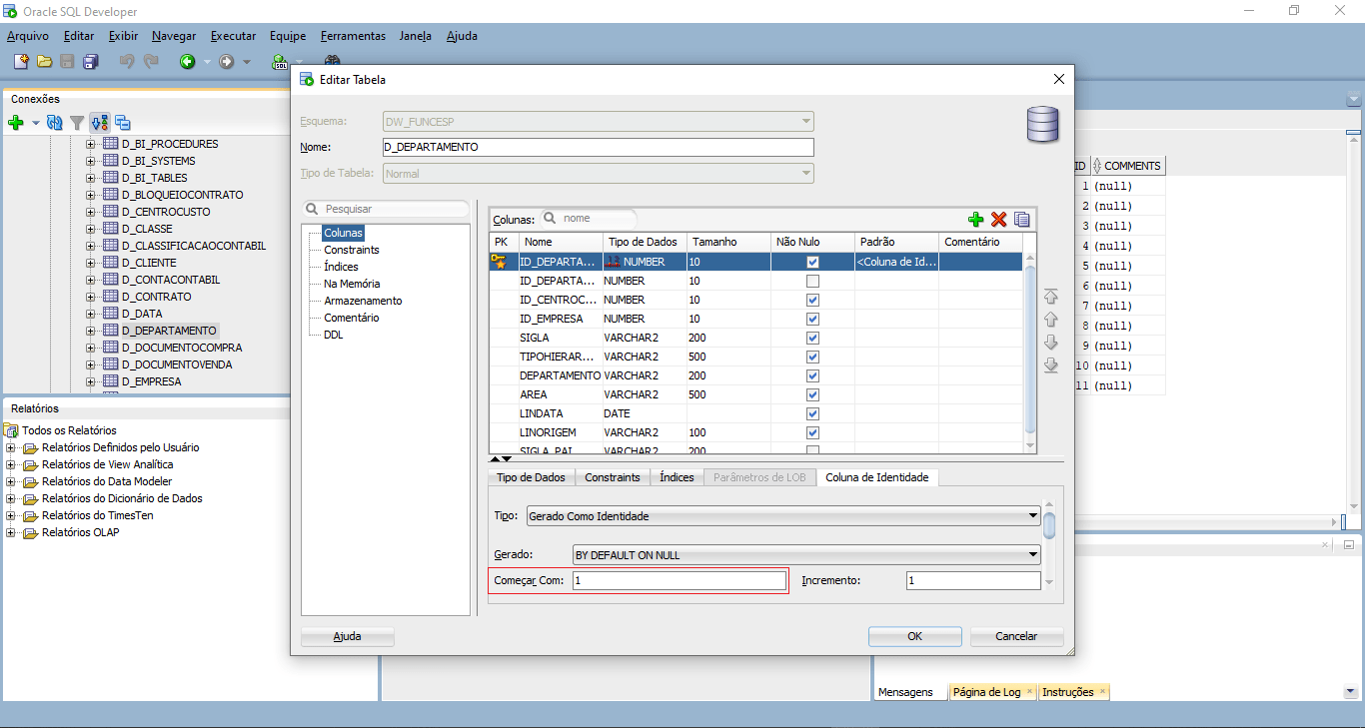Click the columns table vertical scrollbar
This screenshot has height=728, width=1365.
(x=1031, y=350)
